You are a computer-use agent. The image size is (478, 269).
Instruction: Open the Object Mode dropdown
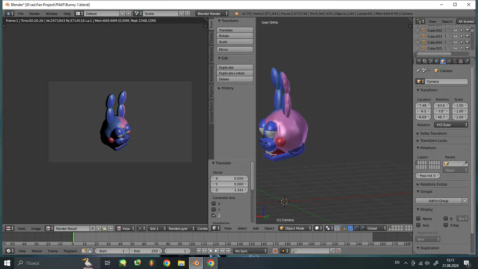295,228
